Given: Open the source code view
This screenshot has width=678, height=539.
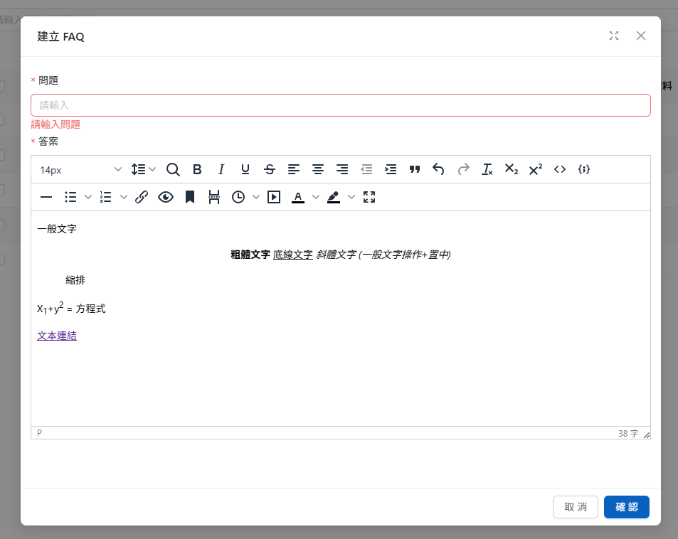Looking at the screenshot, I should 560,169.
